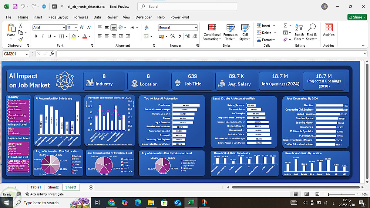
Task: Click the Underline button
Action: click(50, 36)
